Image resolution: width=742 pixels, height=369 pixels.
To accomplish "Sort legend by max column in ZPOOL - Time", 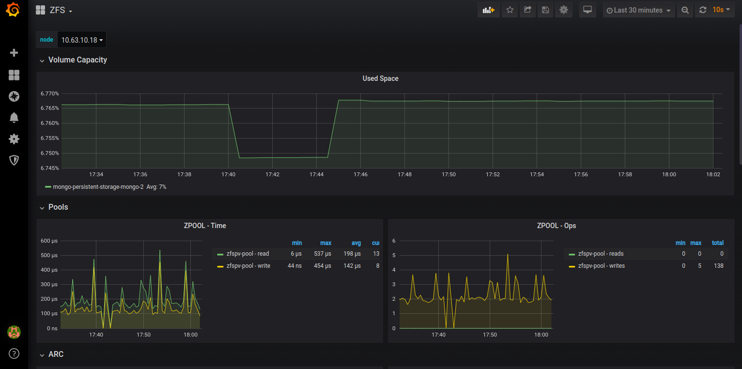I will pos(325,243).
